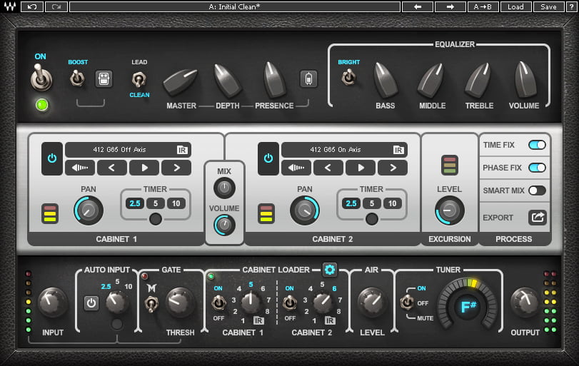
Task: Toggle the Phase Fix switch
Action: [x=537, y=168]
